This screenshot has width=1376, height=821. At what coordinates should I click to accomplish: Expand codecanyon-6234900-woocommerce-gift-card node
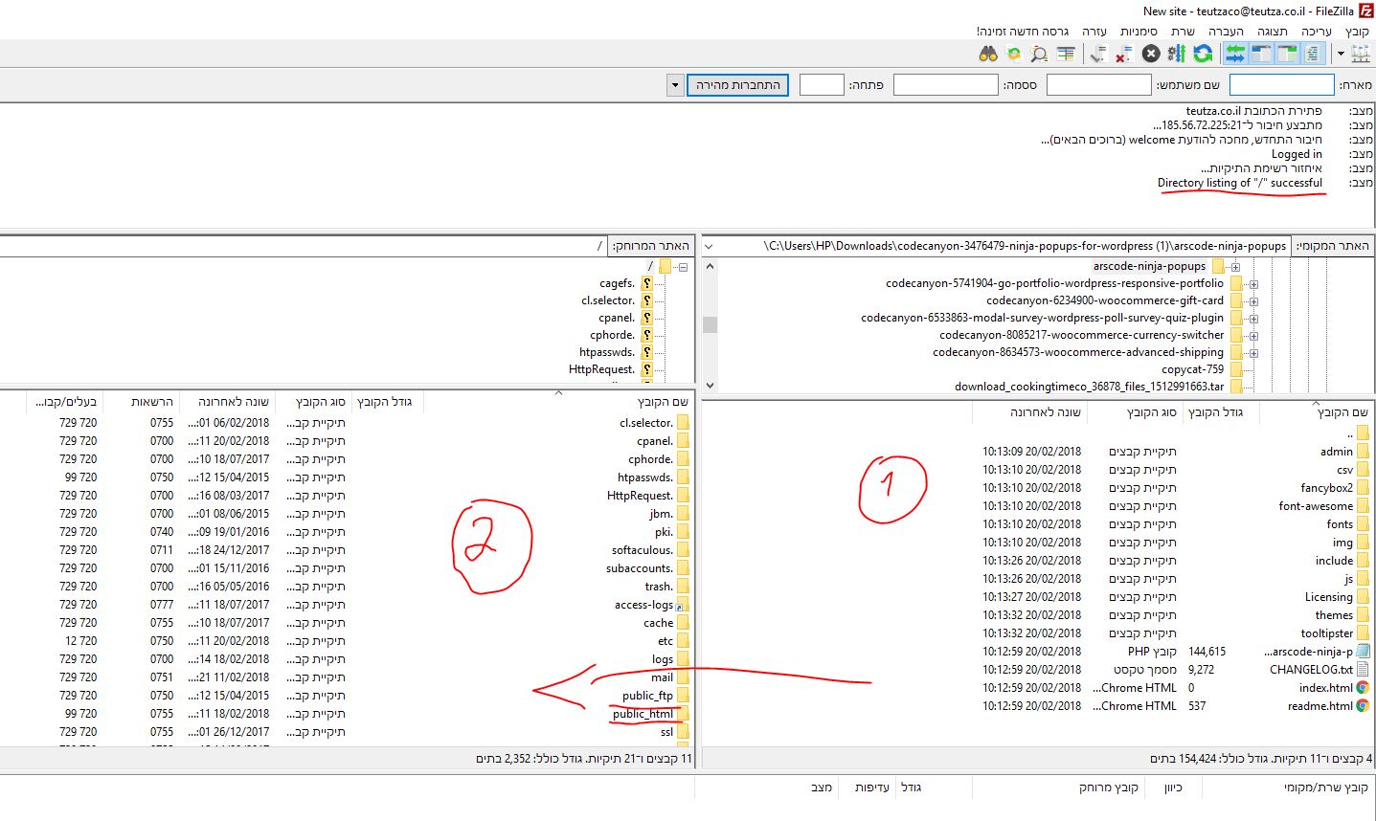click(x=1253, y=301)
